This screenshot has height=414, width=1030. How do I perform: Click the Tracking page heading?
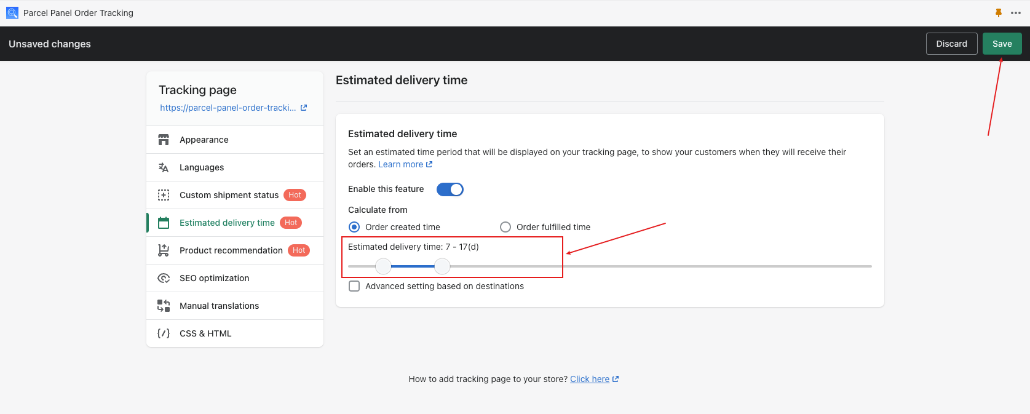pos(197,90)
